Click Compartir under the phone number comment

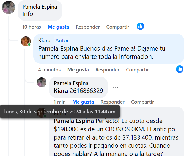click(142, 102)
